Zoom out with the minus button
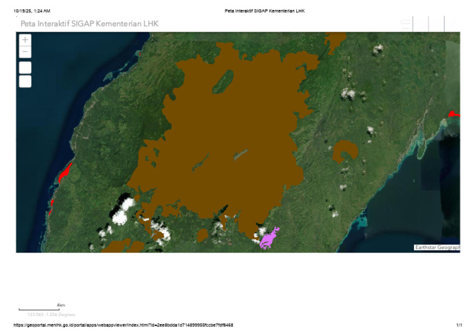 click(25, 52)
